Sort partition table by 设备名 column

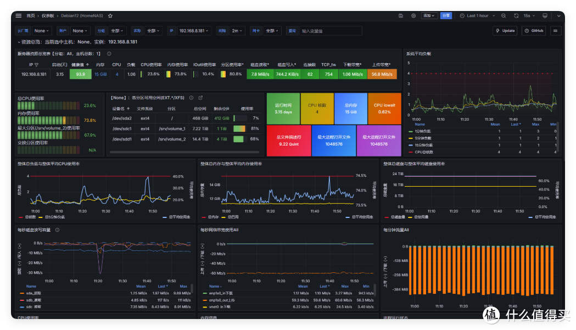click(121, 109)
